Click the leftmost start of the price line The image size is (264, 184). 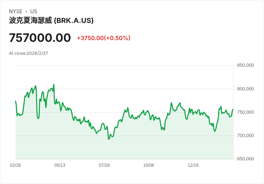[x=15, y=101]
